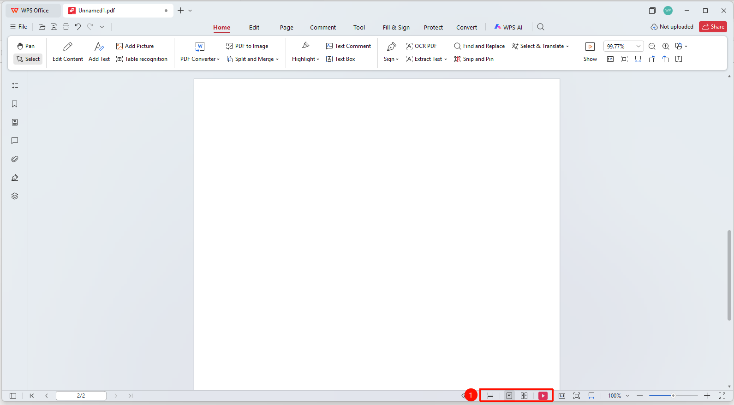Open the comments sidebar panel
Screen dimensions: 734x405
(x=15, y=141)
